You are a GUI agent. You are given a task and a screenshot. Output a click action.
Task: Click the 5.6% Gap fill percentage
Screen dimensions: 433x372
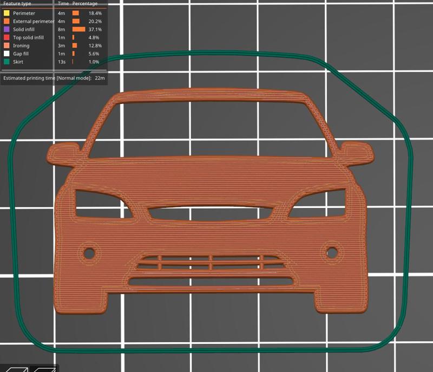94,54
